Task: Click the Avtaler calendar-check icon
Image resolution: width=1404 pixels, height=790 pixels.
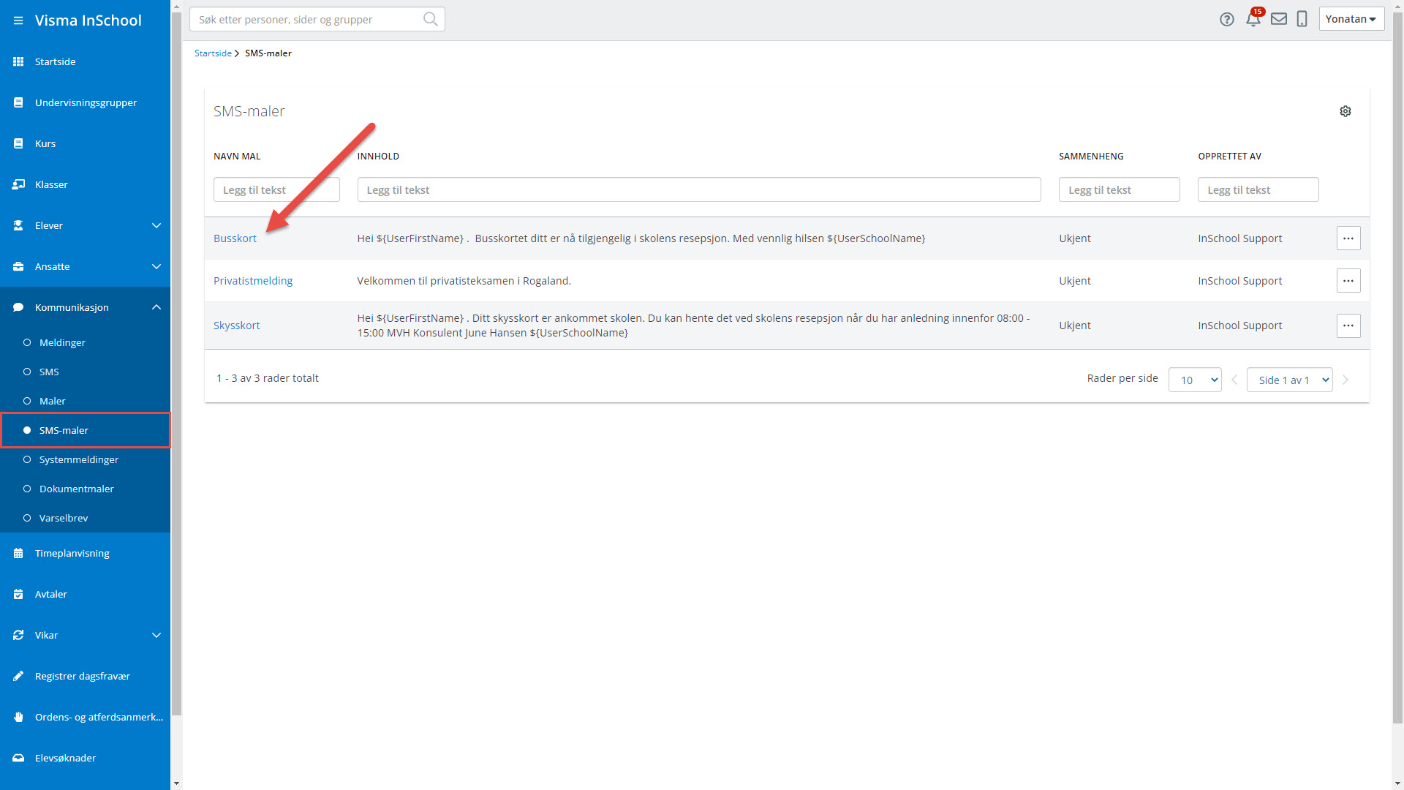Action: tap(18, 594)
